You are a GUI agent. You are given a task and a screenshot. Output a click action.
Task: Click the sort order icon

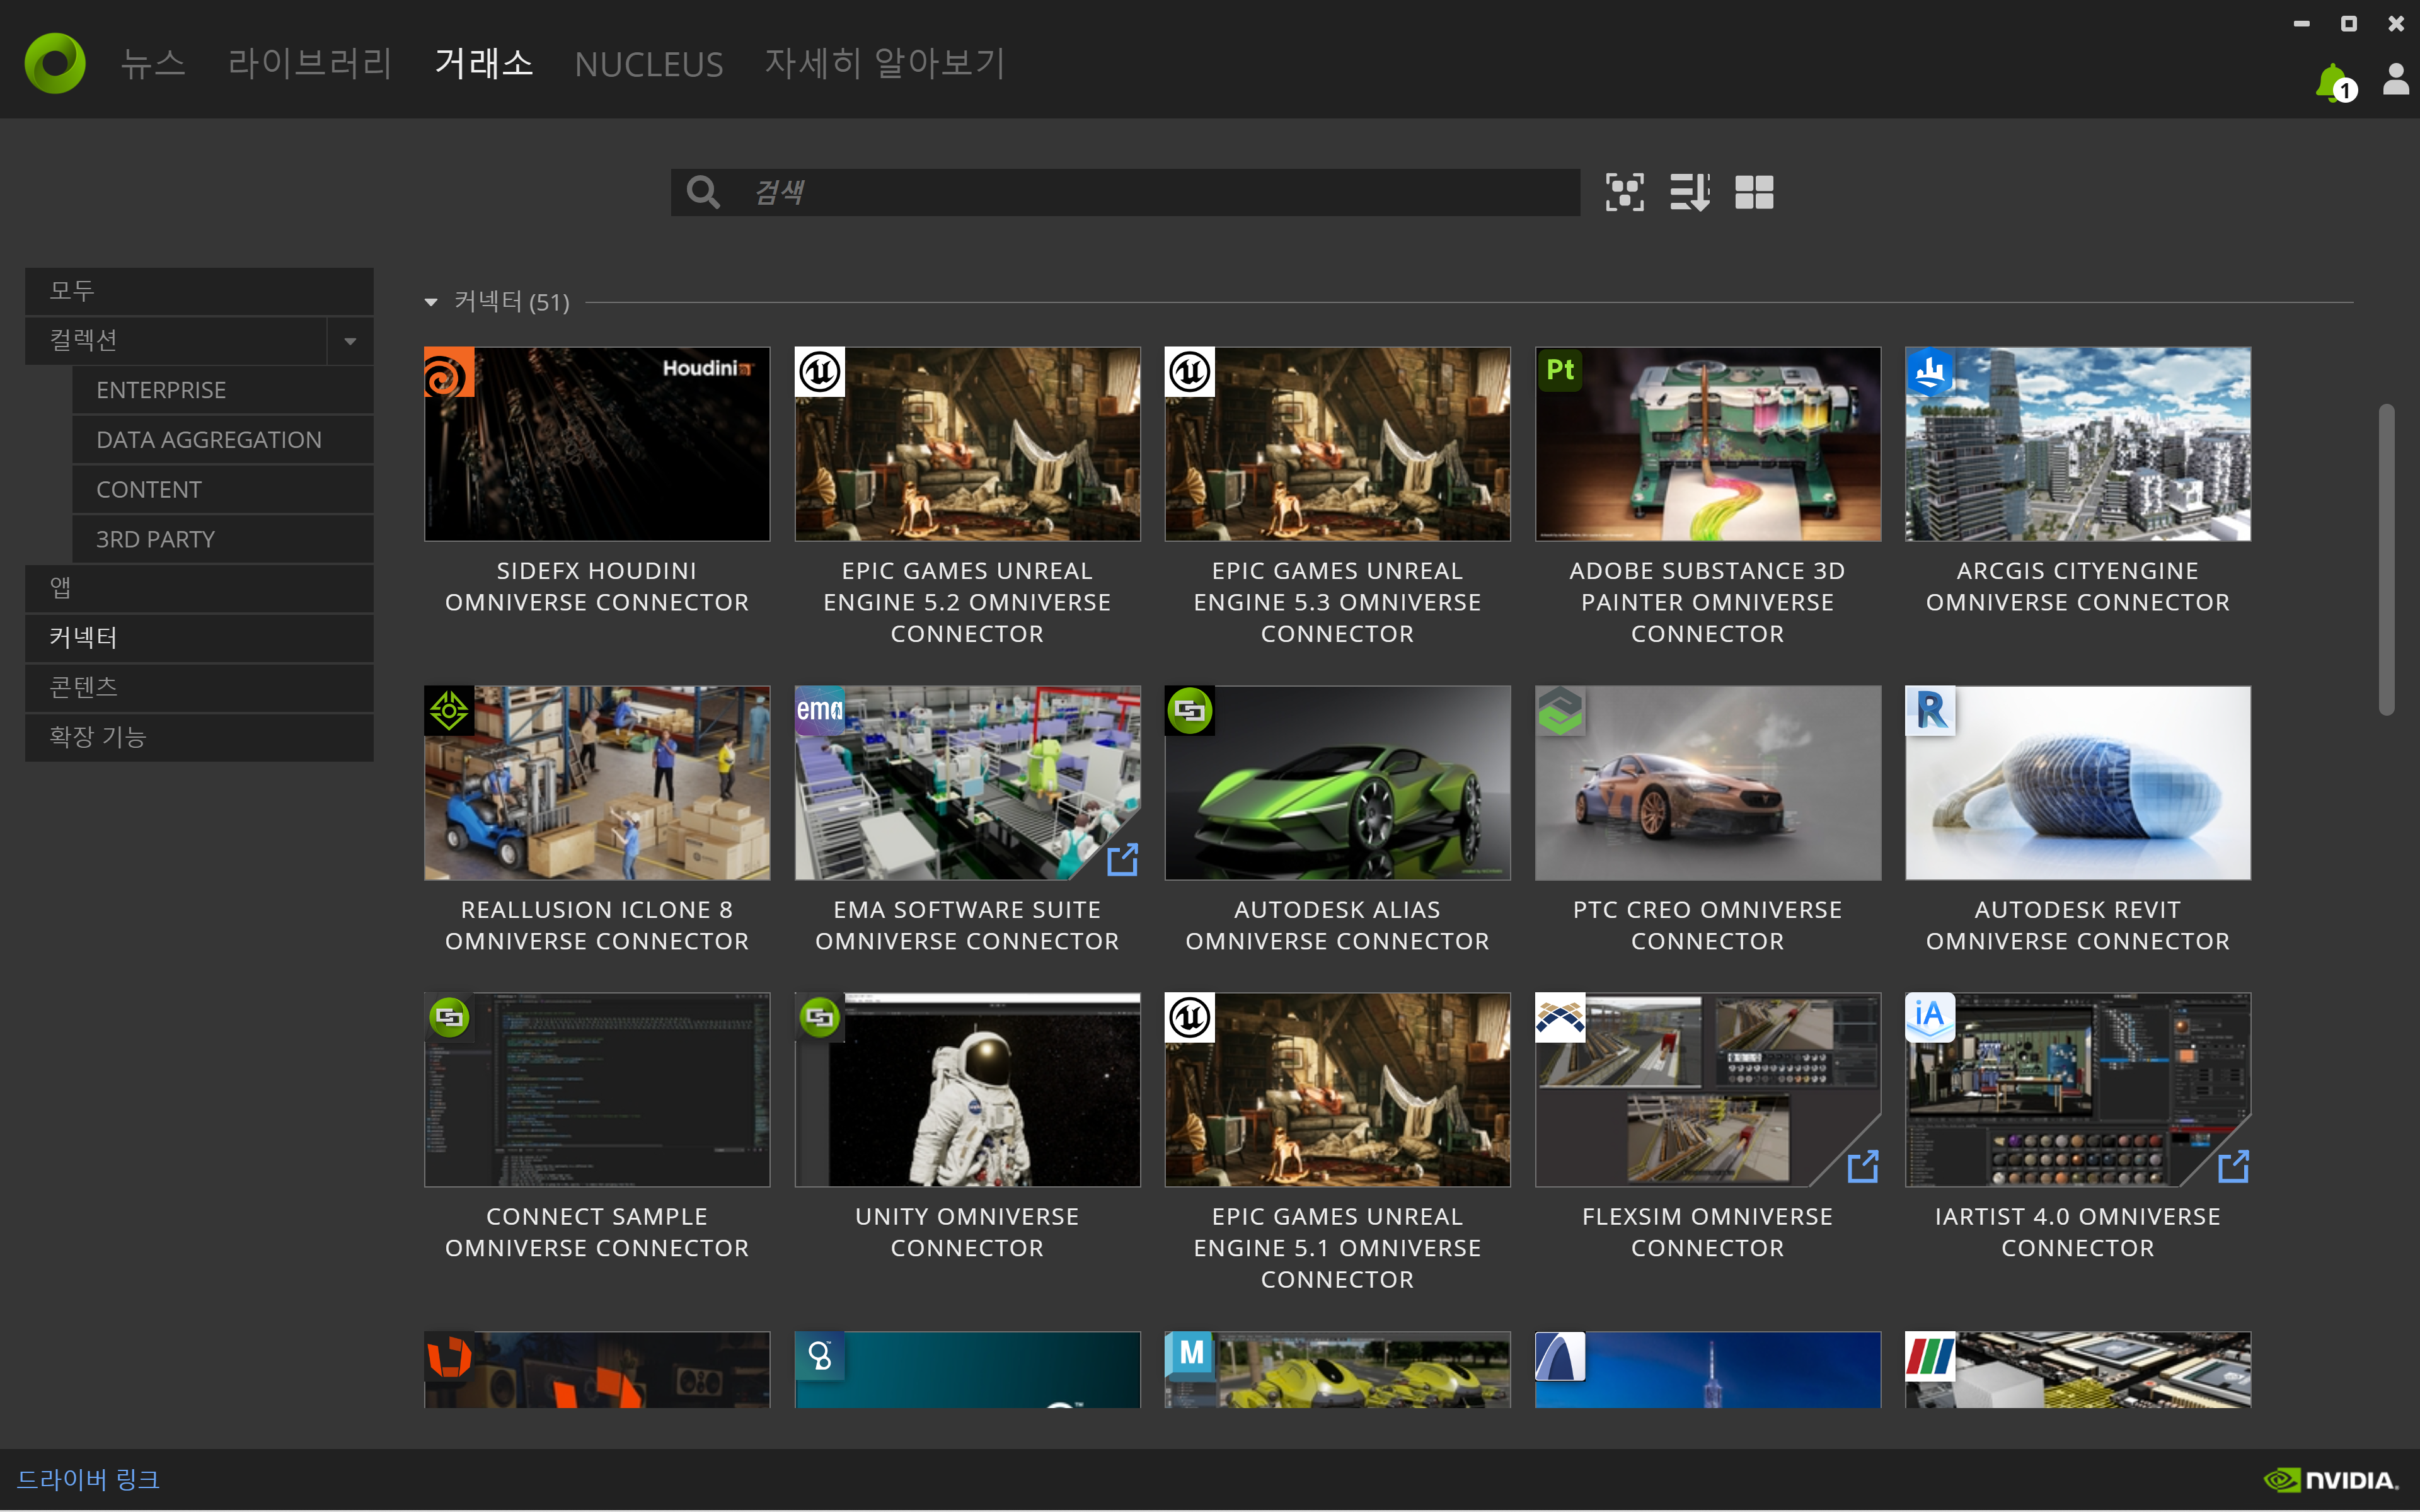pos(1689,192)
